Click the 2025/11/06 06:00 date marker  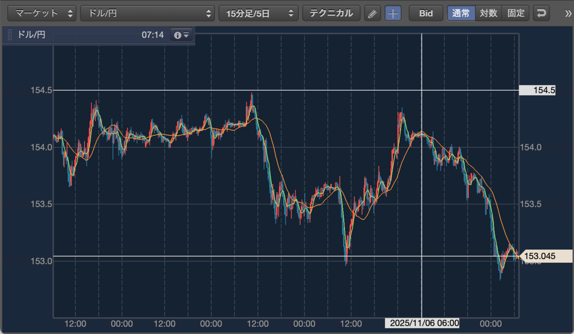tap(422, 323)
